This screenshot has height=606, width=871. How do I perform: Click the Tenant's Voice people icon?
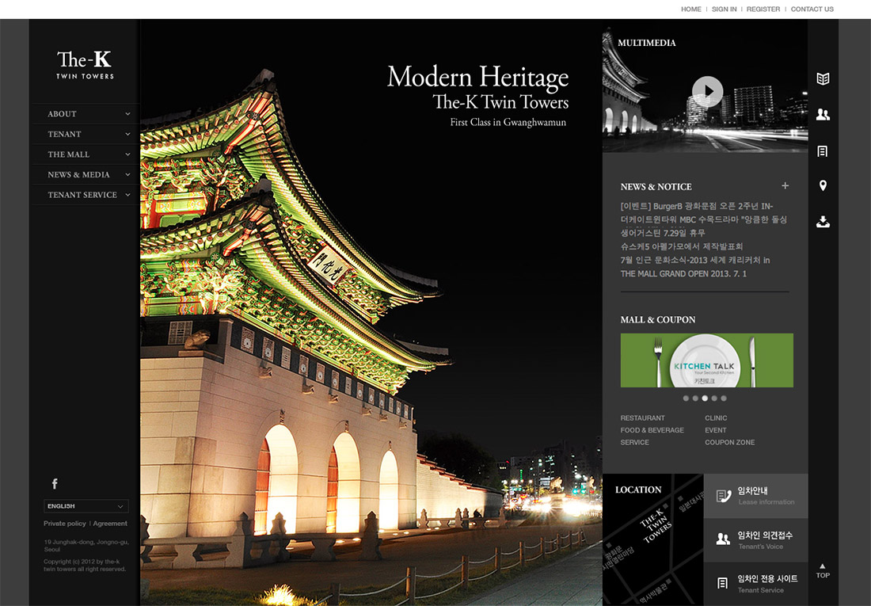(723, 539)
